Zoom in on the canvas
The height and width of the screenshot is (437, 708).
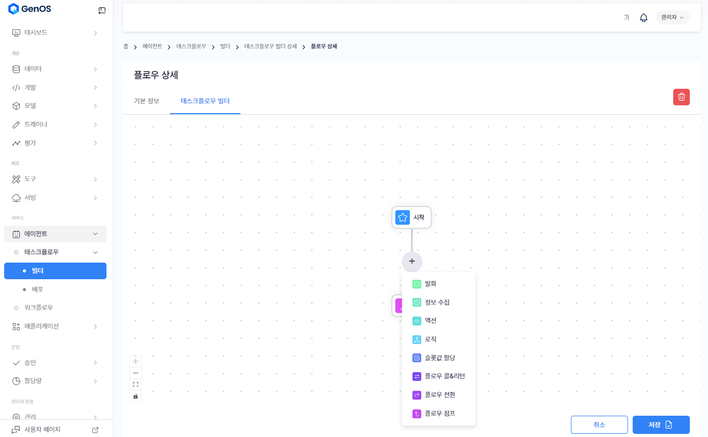click(x=136, y=361)
